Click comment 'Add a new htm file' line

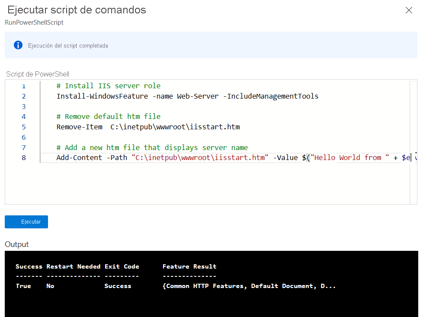(x=152, y=147)
